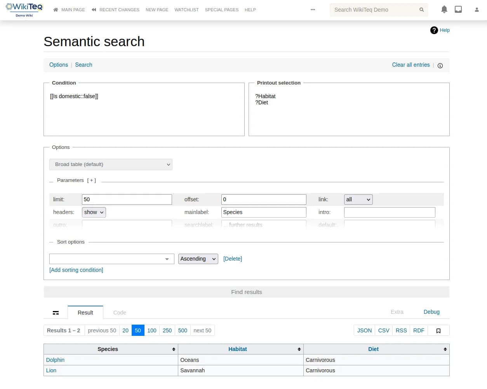Screen dimensions: 487x389
Task: Open the ellipsis menu in the top bar
Action: pos(313,9)
